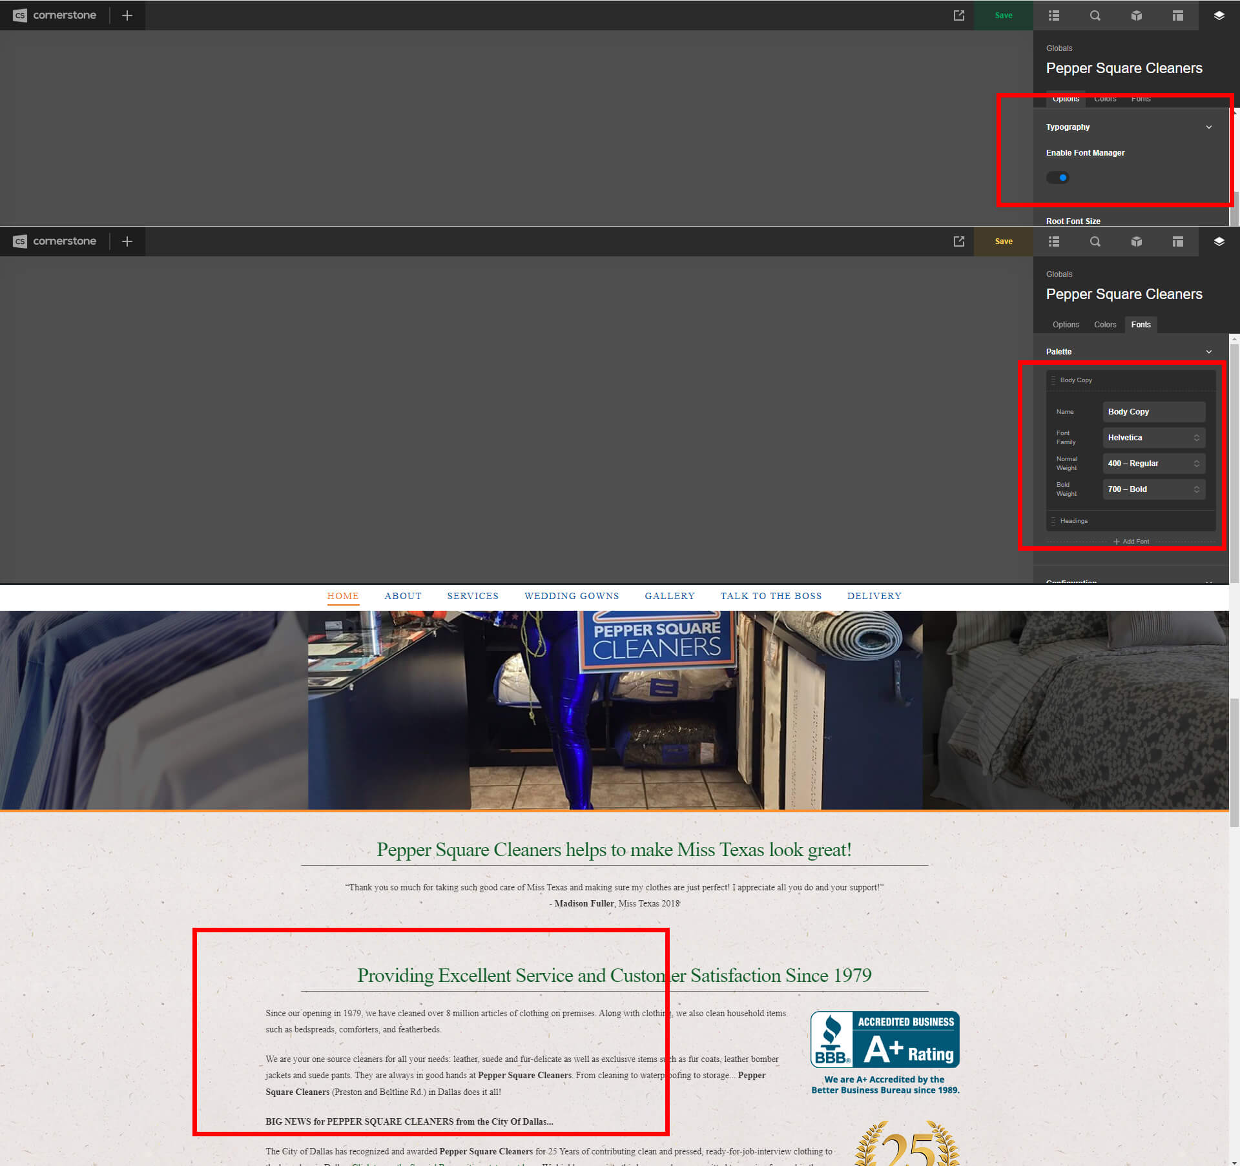This screenshot has width=1240, height=1166.
Task: Open the Wedding Gowns menu link
Action: [572, 596]
